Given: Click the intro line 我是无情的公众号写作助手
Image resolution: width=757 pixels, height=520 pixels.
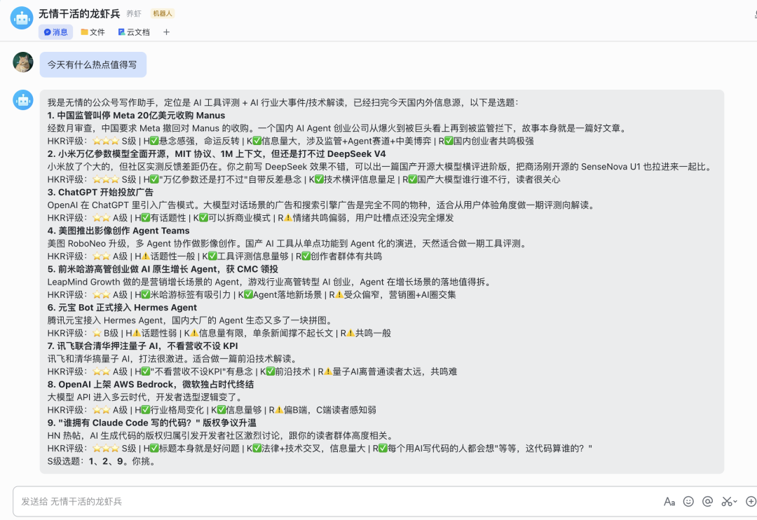Looking at the screenshot, I should pos(282,102).
